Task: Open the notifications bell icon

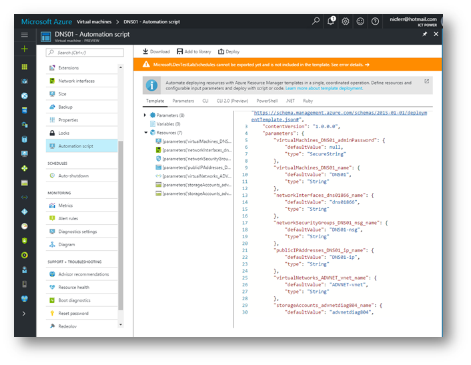Action: click(x=331, y=21)
